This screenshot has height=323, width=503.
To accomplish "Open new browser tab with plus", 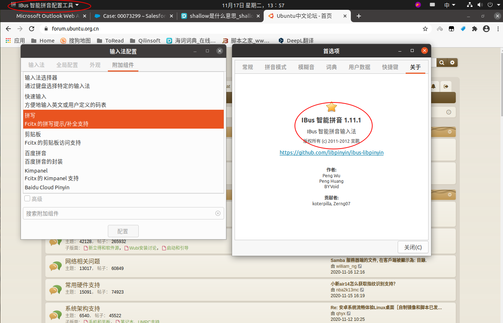I will pyautogui.click(x=359, y=16).
